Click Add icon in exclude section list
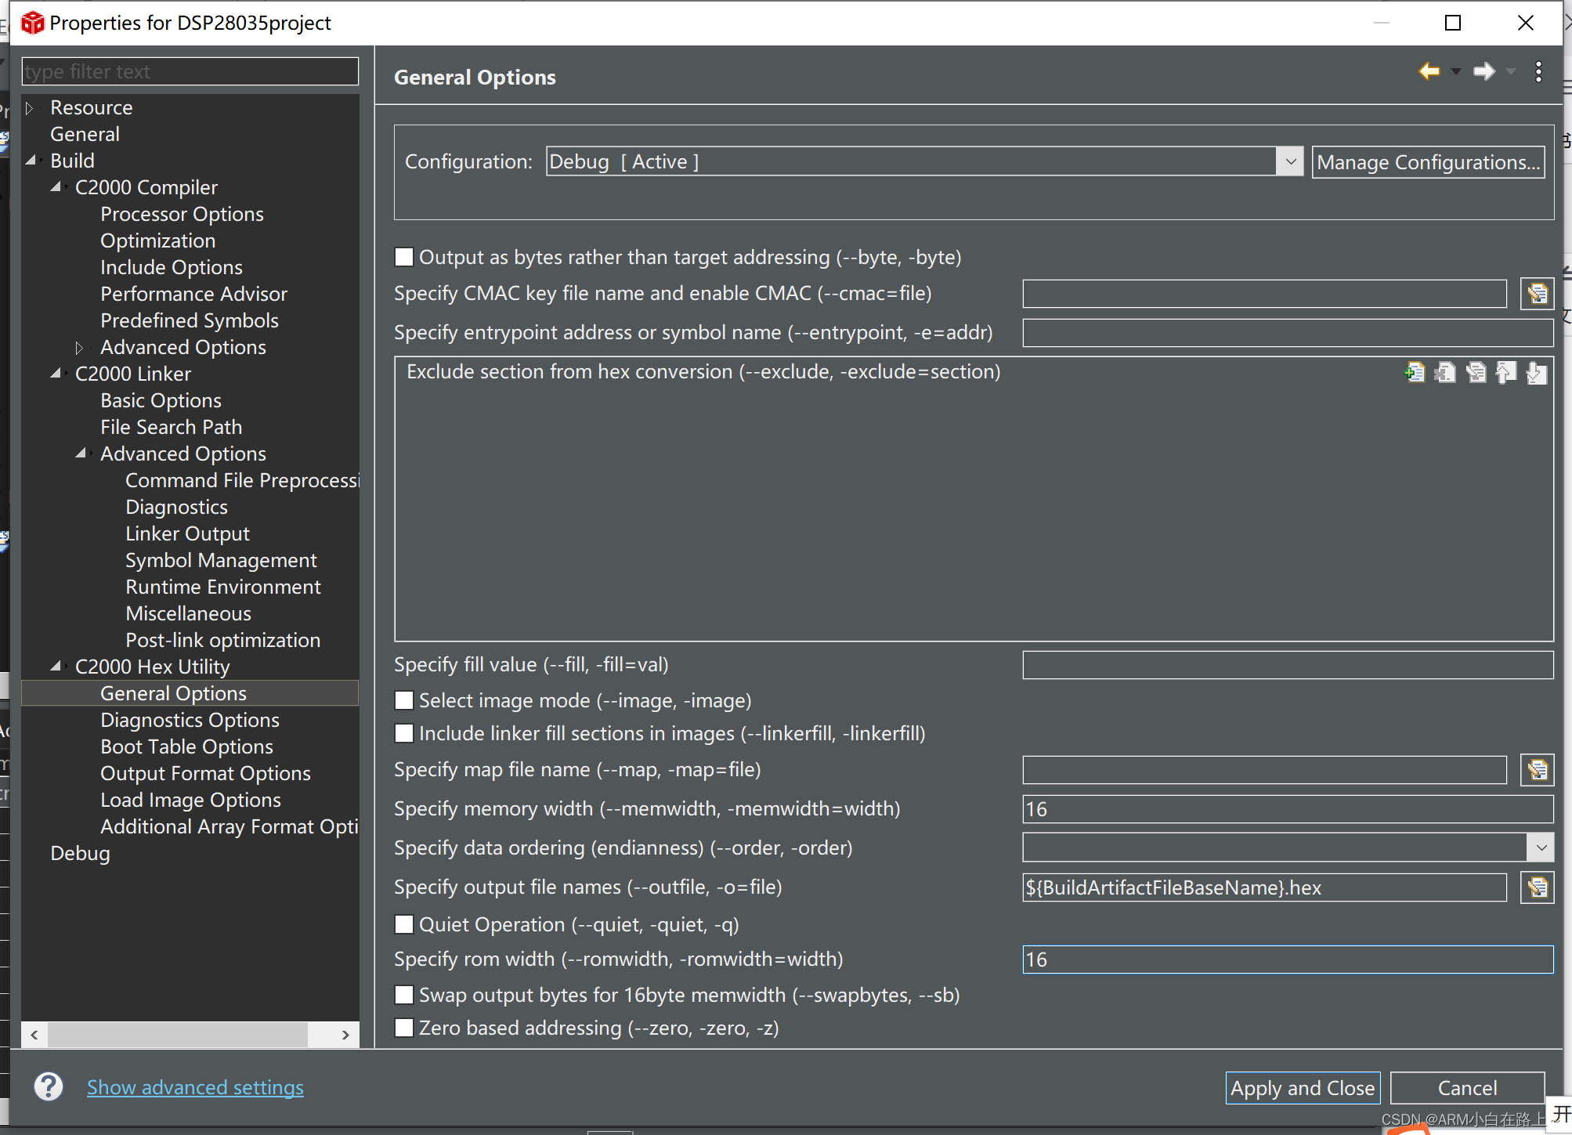The height and width of the screenshot is (1135, 1572). pyautogui.click(x=1415, y=372)
